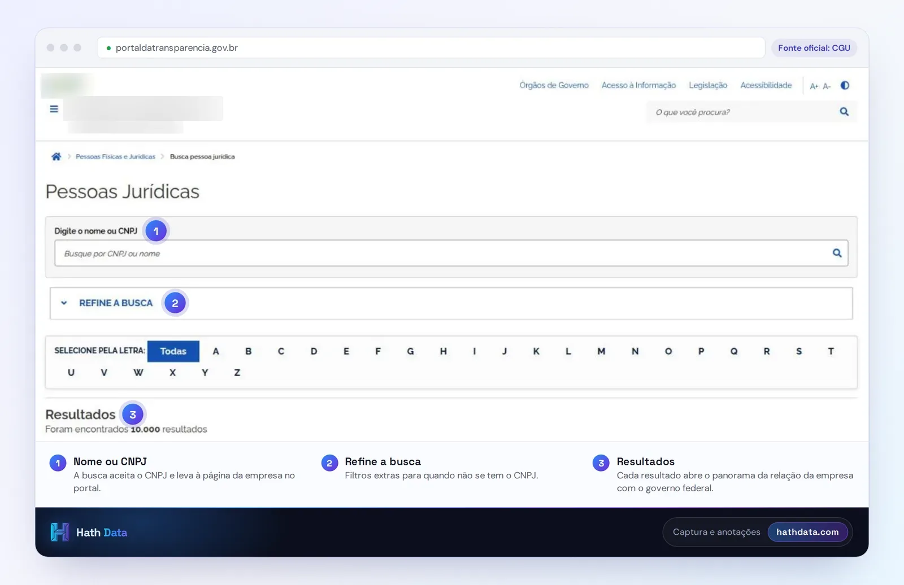Open Órgãos de Governo link
The height and width of the screenshot is (585, 904).
554,85
